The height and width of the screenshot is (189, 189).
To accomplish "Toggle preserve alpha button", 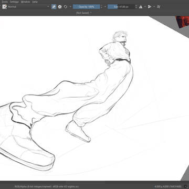I will (x=60, y=7).
